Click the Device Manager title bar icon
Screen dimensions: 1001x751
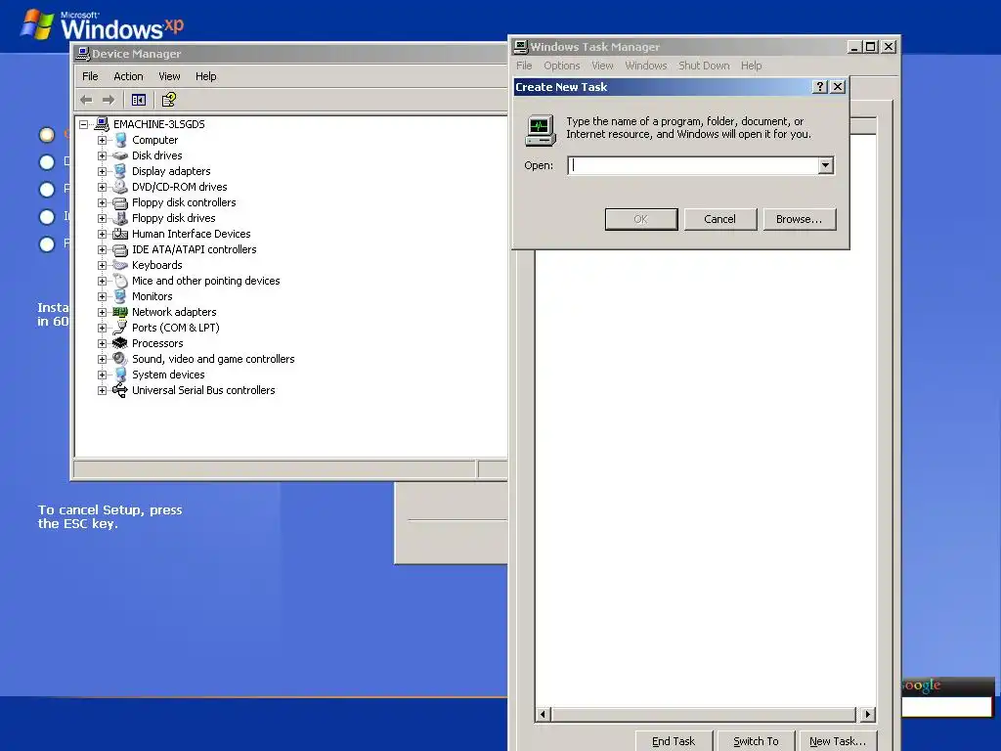pyautogui.click(x=82, y=54)
